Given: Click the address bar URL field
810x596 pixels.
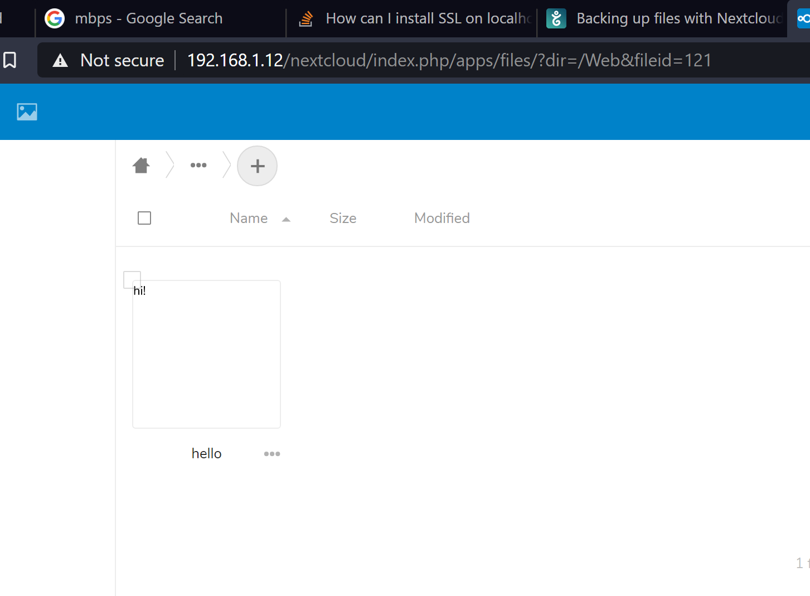Looking at the screenshot, I should (x=449, y=61).
